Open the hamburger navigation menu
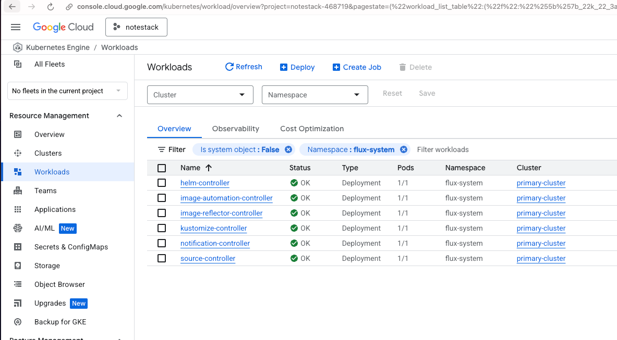617x340 pixels. [16, 27]
